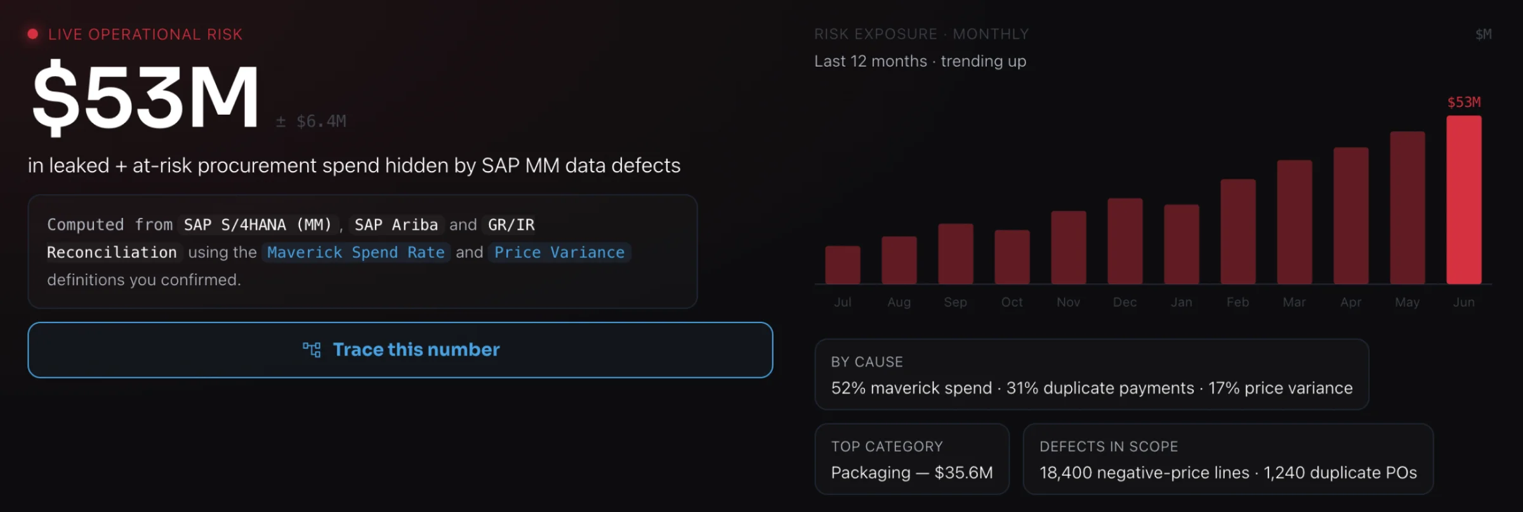This screenshot has width=1523, height=512.
Task: Click the Trace this number button
Action: (400, 350)
